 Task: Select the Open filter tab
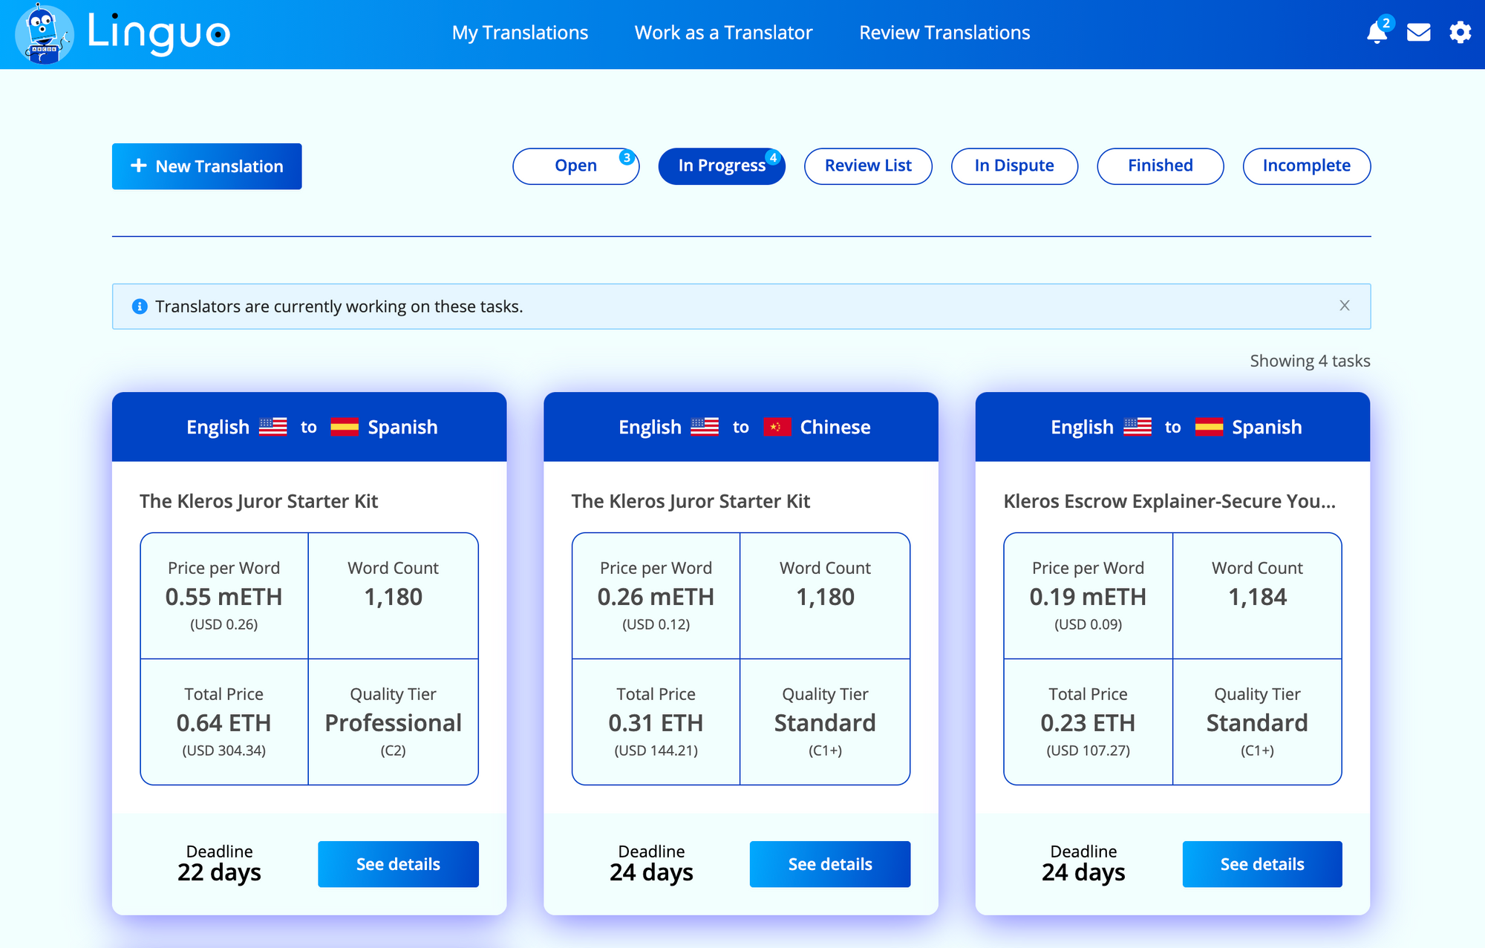pyautogui.click(x=575, y=166)
